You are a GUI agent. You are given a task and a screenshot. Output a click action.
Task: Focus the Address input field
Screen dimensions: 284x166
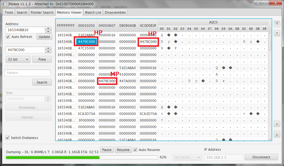pyautogui.click(x=25, y=30)
